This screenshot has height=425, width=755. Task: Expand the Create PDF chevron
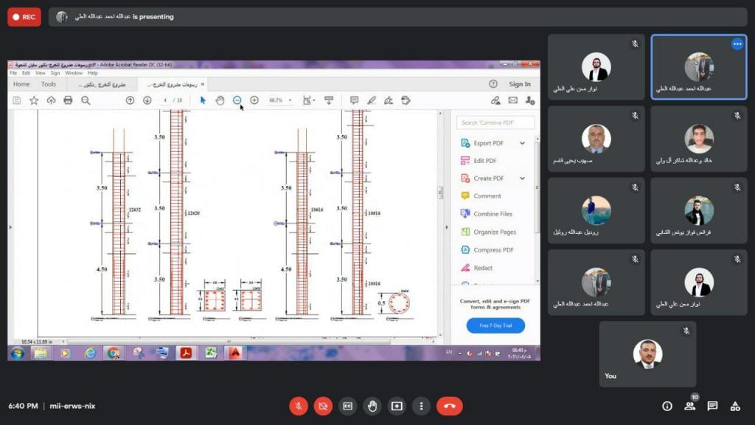[523, 179]
